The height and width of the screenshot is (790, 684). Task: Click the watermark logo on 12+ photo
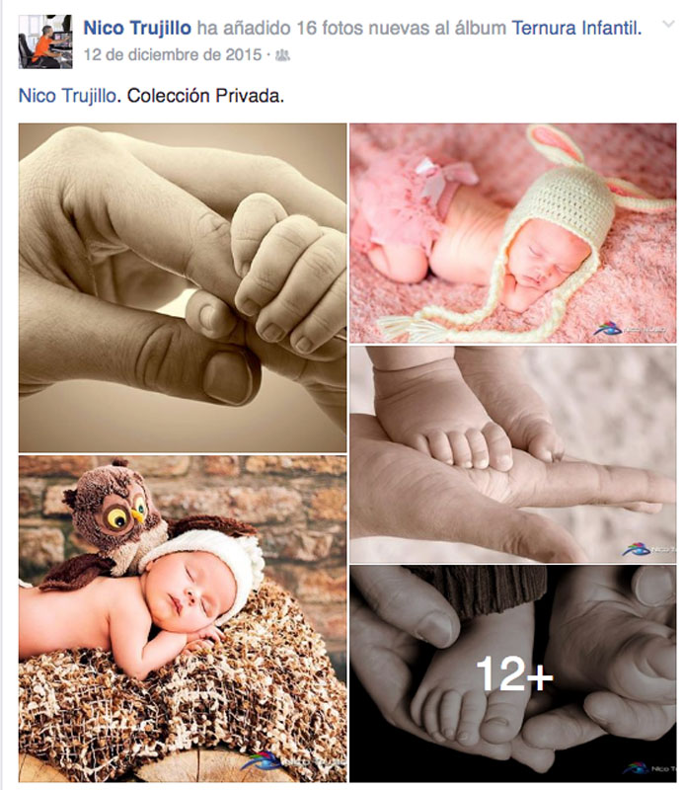coord(648,768)
